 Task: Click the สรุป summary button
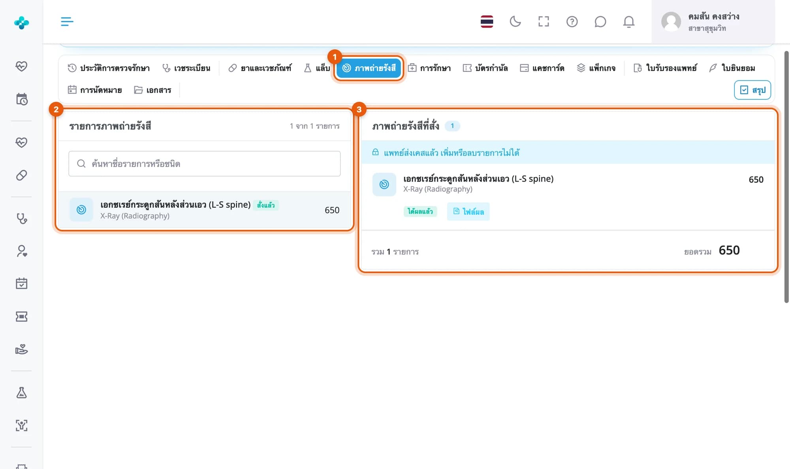click(752, 90)
